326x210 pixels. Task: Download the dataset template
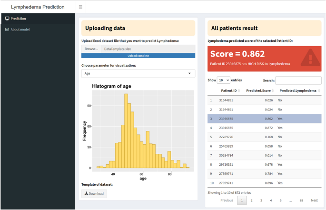[x=94, y=193]
